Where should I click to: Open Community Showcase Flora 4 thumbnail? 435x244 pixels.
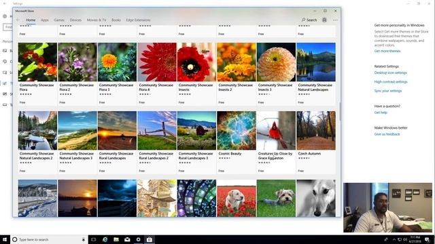pyautogui.click(x=157, y=62)
